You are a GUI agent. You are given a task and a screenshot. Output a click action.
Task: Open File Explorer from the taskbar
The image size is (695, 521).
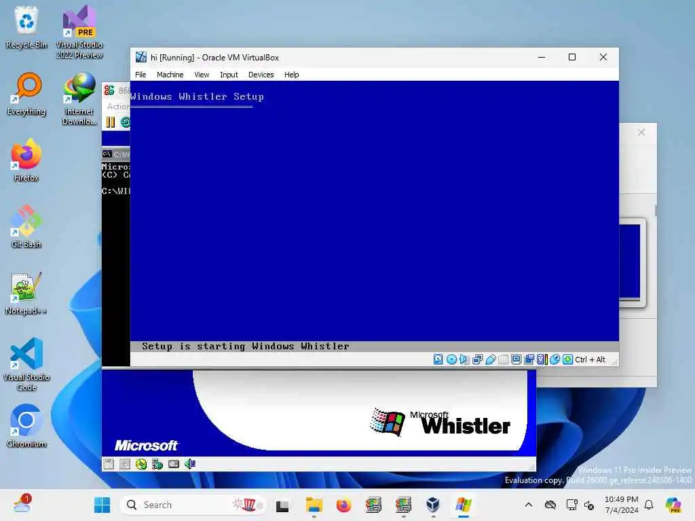pyautogui.click(x=314, y=505)
